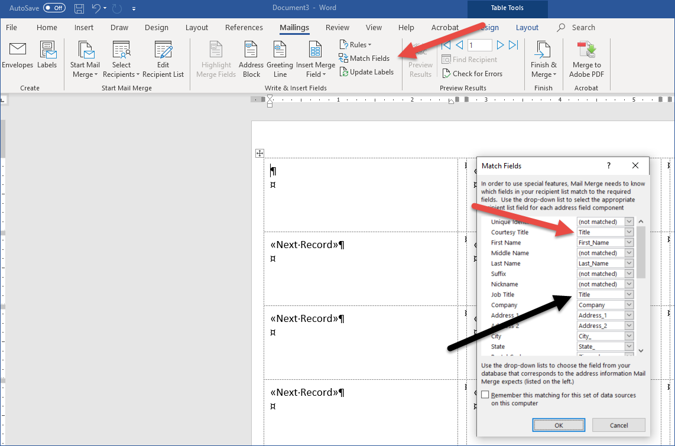
Task: Insert an Address Block
Action: [251, 59]
